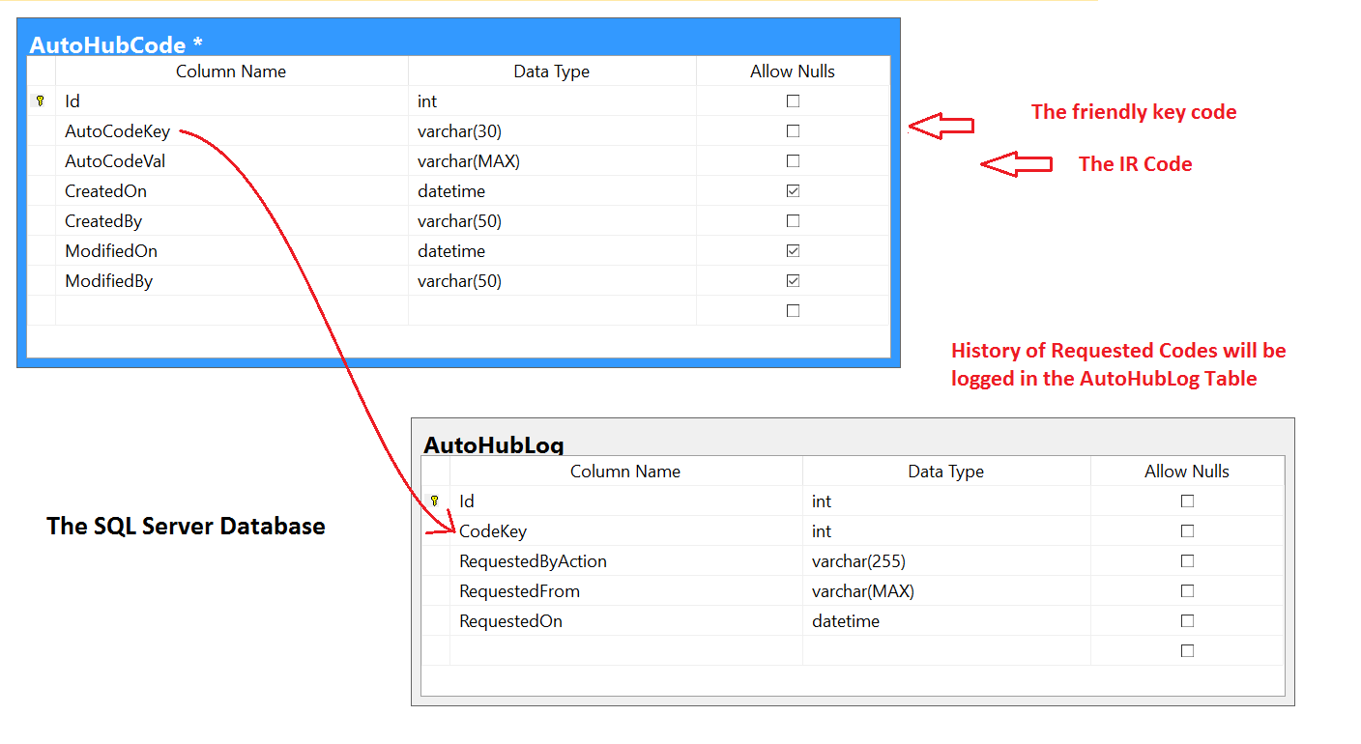Check Allow Nulls for RequestedFrom row
The height and width of the screenshot is (744, 1361).
(x=1187, y=591)
